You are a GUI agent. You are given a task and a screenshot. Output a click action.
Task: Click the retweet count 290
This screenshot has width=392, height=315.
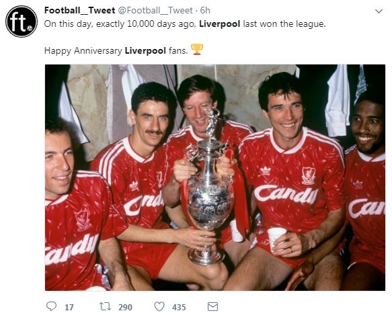pyautogui.click(x=125, y=307)
